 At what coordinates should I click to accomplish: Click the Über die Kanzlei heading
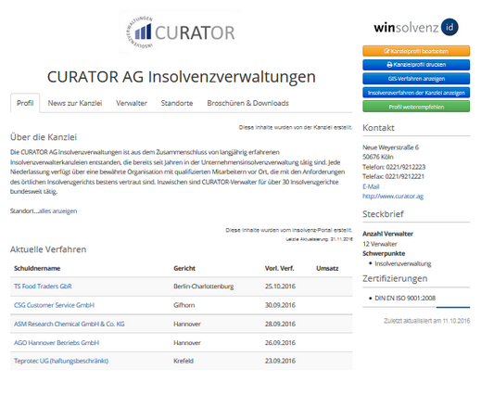pyautogui.click(x=44, y=137)
